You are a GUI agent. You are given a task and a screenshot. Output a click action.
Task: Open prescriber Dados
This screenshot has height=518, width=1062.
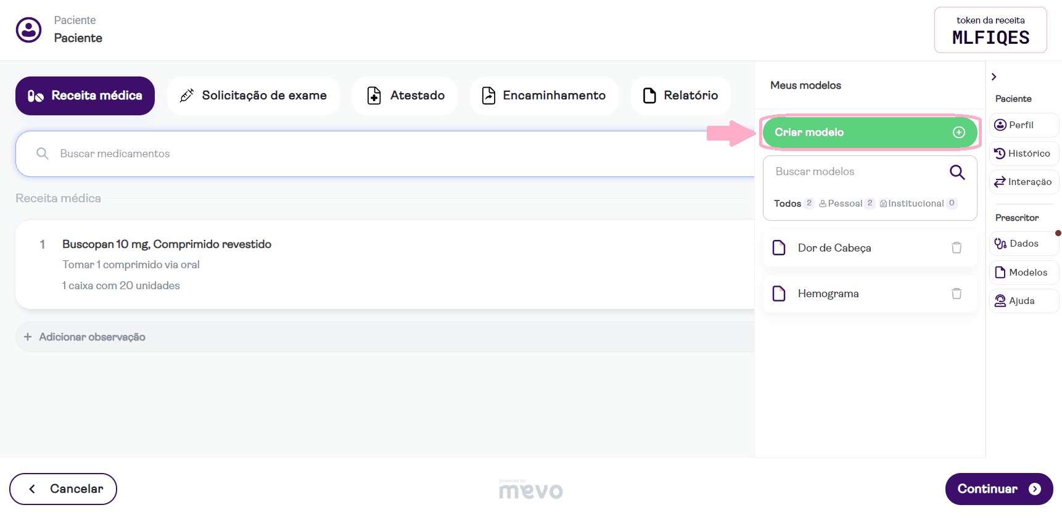[x=1023, y=244]
